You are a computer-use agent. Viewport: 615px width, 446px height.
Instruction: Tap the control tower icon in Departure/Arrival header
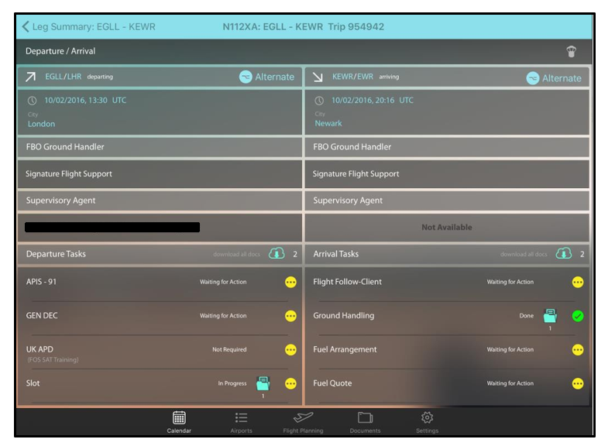572,52
